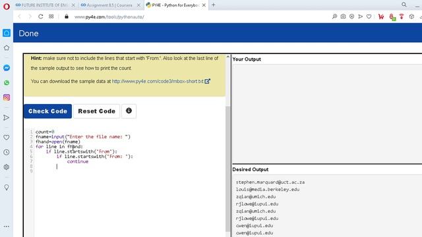Screen dimensions: 422x237
Task: Click the 'continue' keyword in code
Action: tap(78, 161)
